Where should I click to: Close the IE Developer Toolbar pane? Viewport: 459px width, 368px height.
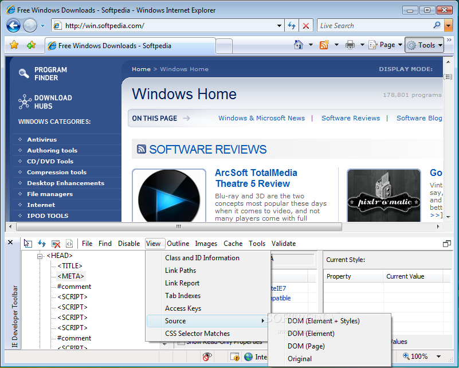(x=10, y=242)
